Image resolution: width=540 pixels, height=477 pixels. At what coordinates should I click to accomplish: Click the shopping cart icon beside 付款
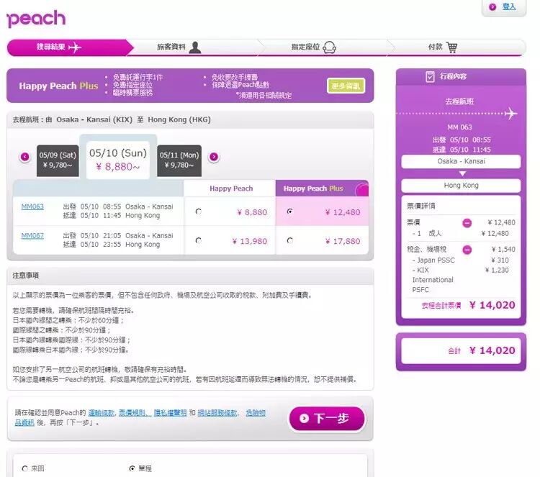[x=452, y=47]
